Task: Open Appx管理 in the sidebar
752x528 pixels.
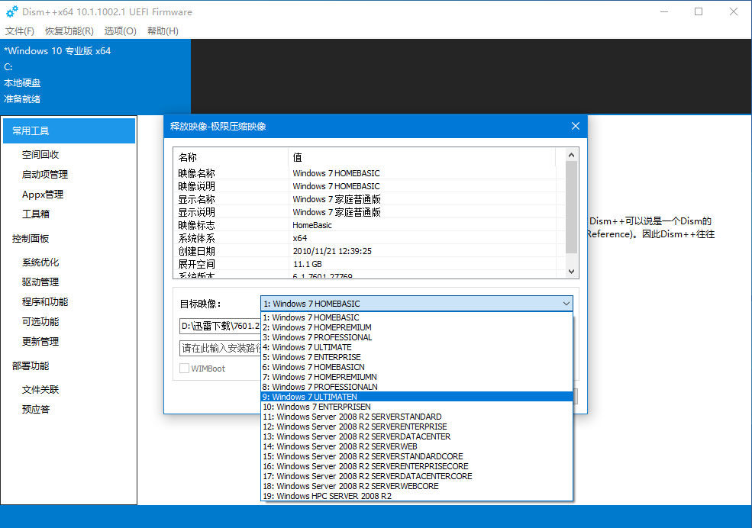Action: 42,194
